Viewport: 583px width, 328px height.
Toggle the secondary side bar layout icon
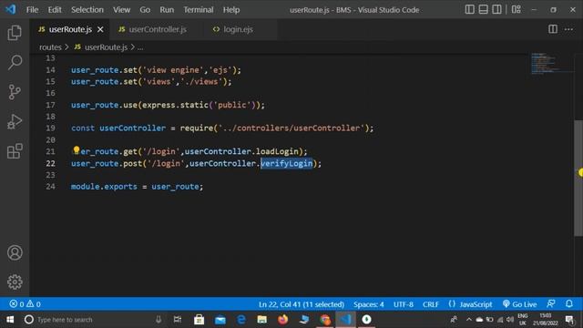point(496,9)
